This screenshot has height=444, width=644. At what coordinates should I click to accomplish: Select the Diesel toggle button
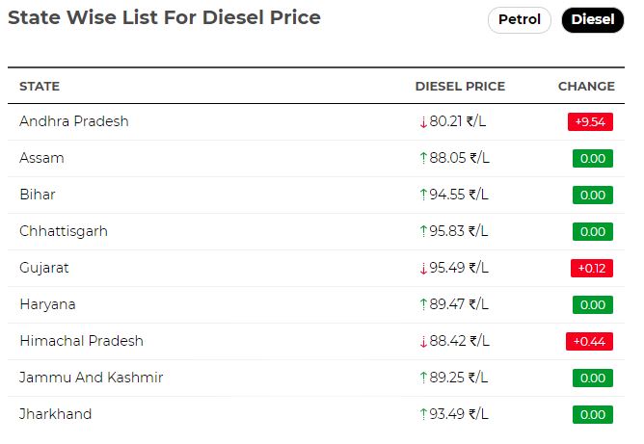coord(593,19)
